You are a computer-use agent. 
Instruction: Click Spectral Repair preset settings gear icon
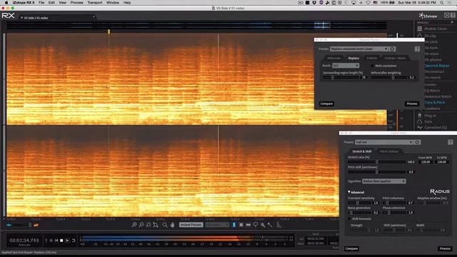click(x=392, y=49)
